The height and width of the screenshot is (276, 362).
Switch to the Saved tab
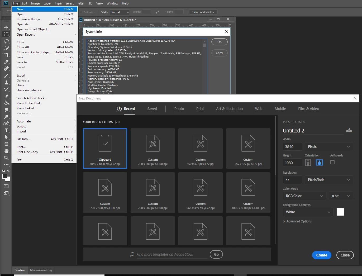pyautogui.click(x=152, y=109)
